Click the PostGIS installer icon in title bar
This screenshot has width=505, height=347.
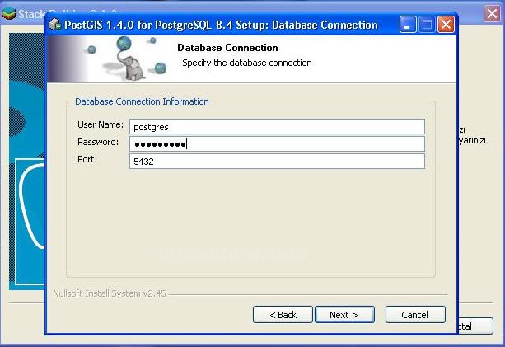[55, 24]
